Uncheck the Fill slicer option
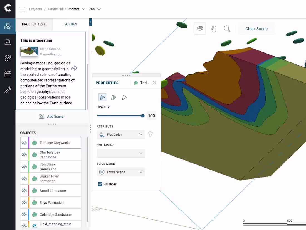This screenshot has height=230, width=306. tap(100, 184)
